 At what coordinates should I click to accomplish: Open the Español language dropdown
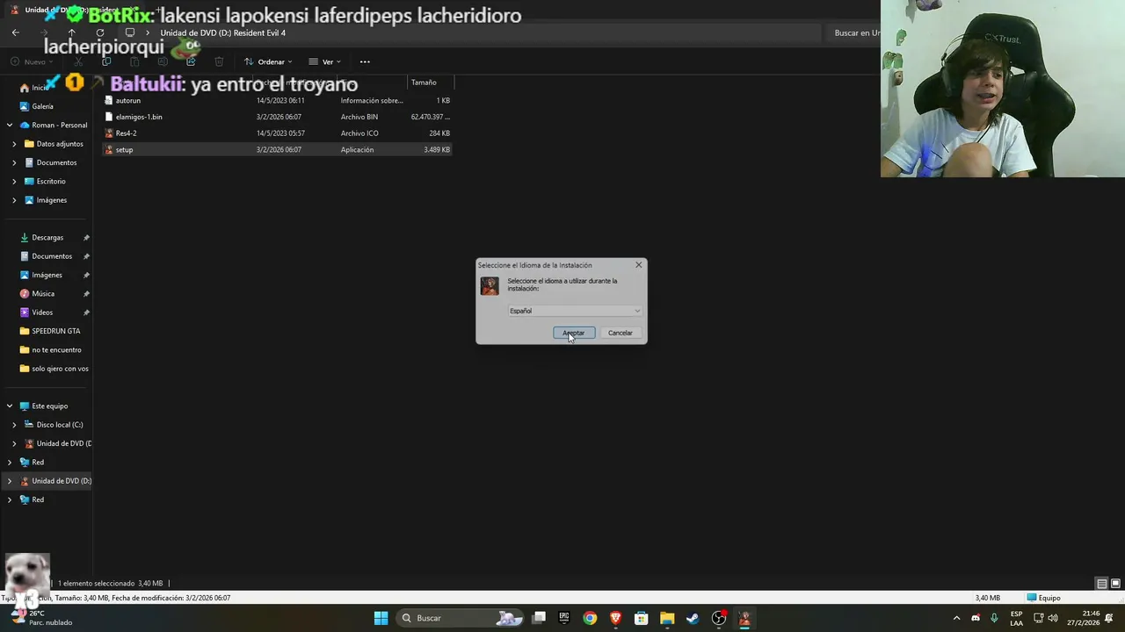point(576,311)
